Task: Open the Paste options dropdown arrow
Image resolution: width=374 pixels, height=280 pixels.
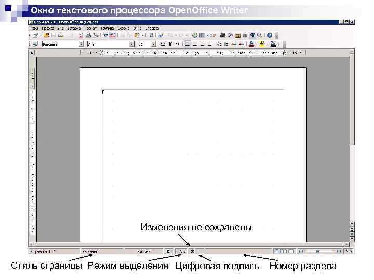Action: pyautogui.click(x=142, y=36)
